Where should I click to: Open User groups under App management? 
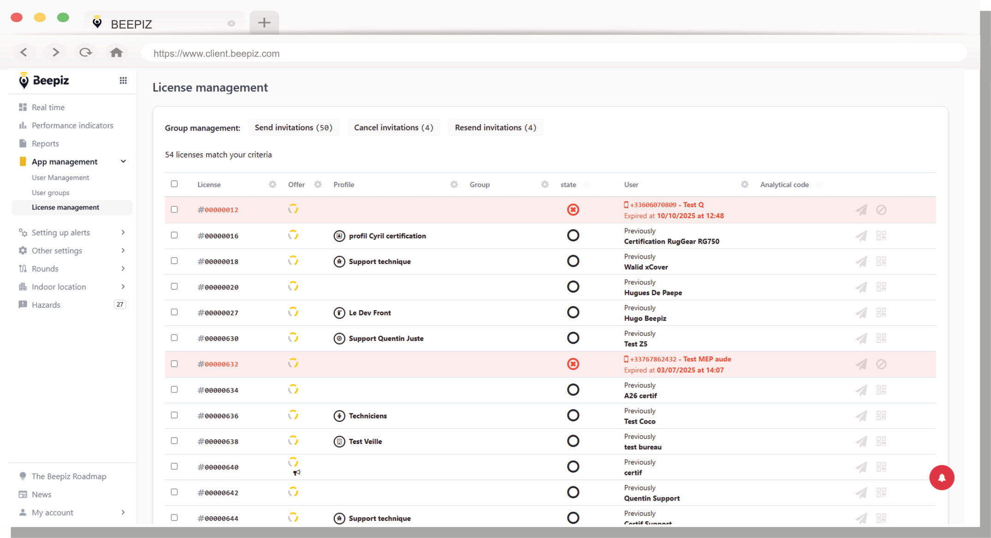click(x=51, y=192)
